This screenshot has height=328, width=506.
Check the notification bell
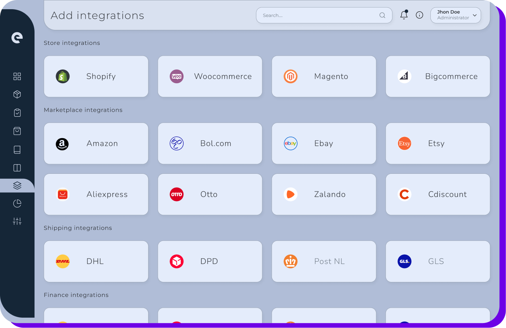pyautogui.click(x=404, y=15)
